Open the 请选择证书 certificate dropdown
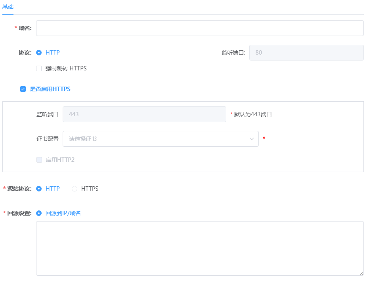 tap(161, 139)
